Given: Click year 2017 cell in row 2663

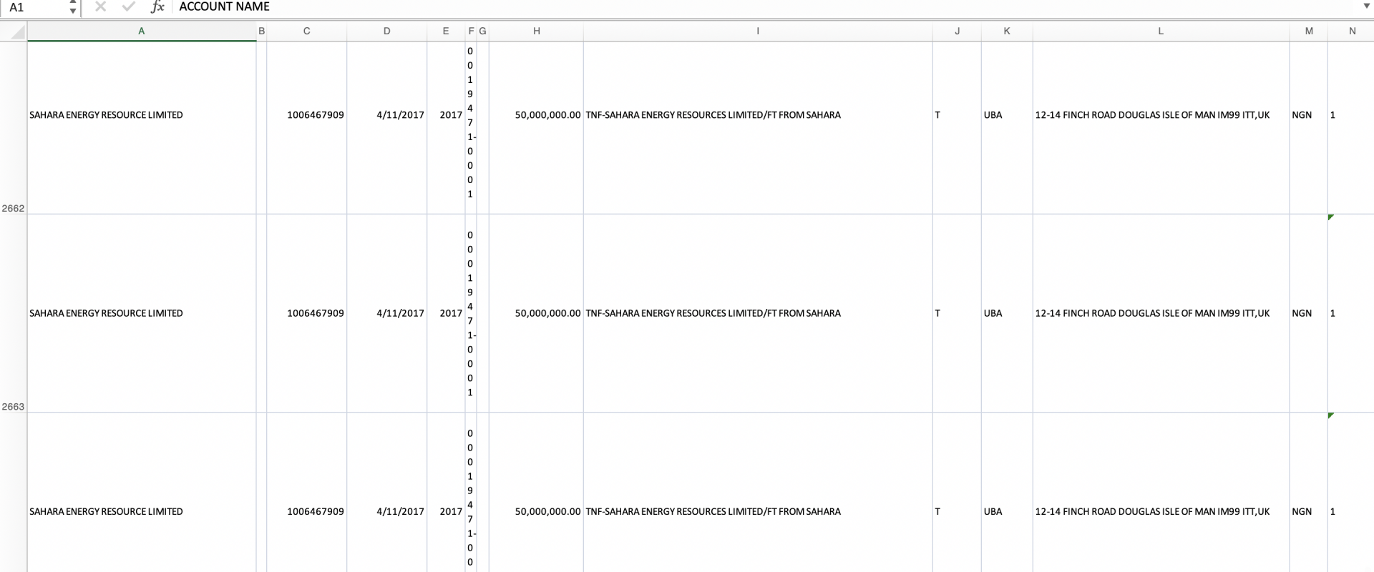Looking at the screenshot, I should click(451, 313).
